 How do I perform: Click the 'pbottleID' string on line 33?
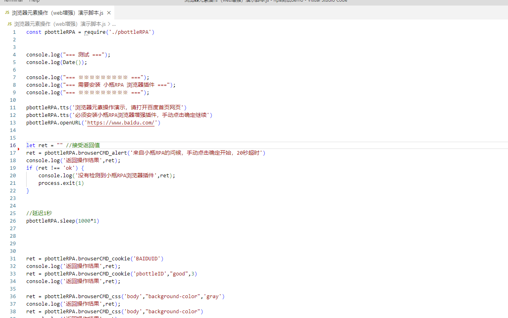(150, 273)
